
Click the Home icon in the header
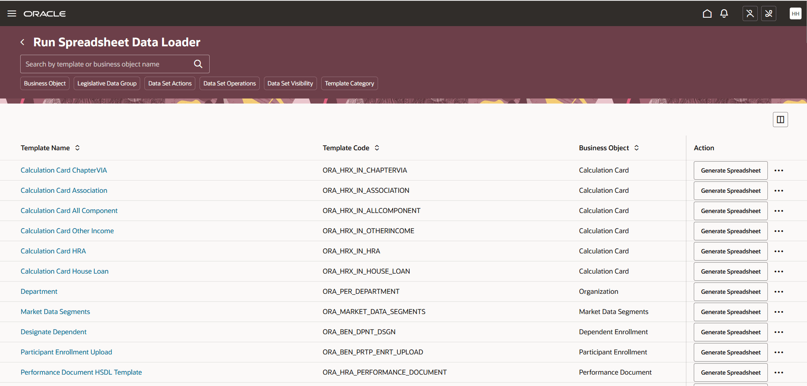tap(707, 13)
